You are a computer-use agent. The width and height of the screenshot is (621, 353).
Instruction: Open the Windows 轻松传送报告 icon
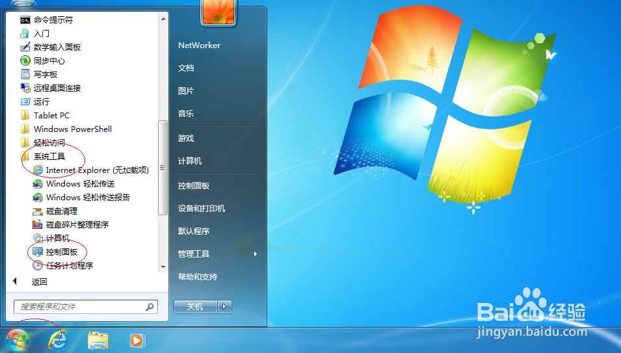[x=38, y=197]
